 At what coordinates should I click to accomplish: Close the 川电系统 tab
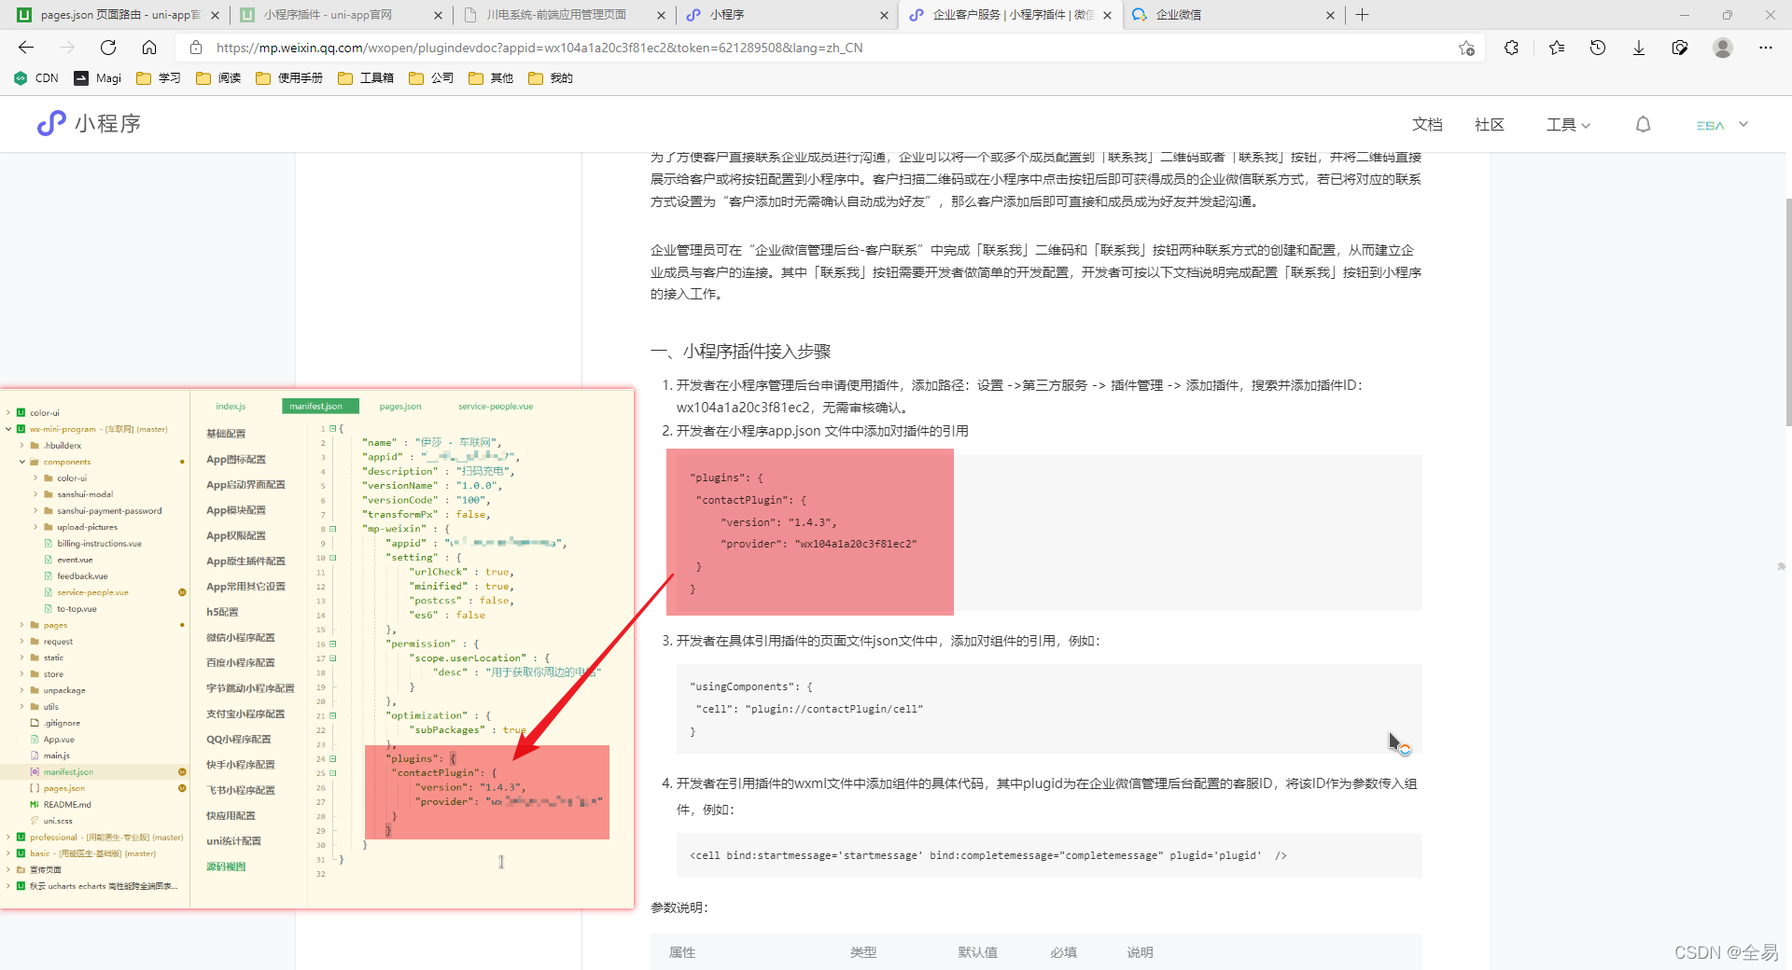click(x=661, y=15)
